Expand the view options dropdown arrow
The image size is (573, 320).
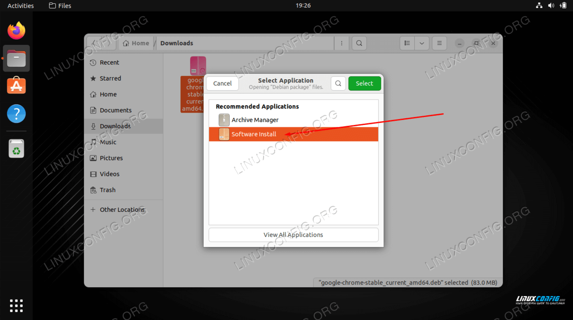422,43
